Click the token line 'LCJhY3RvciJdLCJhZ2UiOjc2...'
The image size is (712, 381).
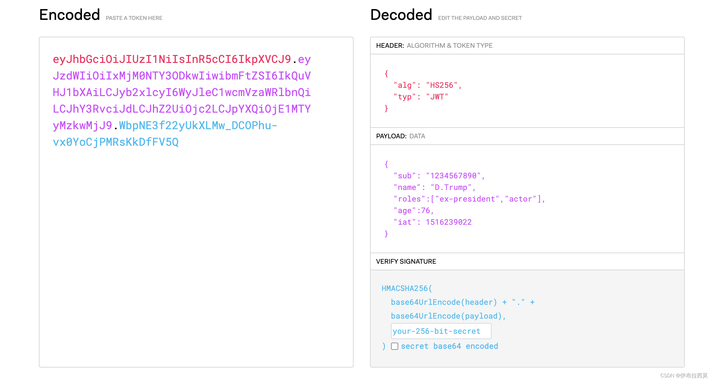[x=182, y=109]
